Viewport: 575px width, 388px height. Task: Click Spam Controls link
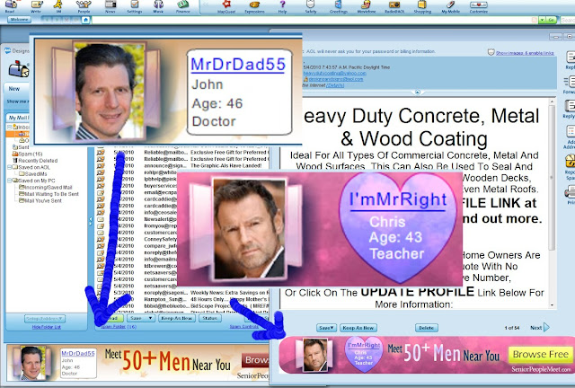click(243, 326)
